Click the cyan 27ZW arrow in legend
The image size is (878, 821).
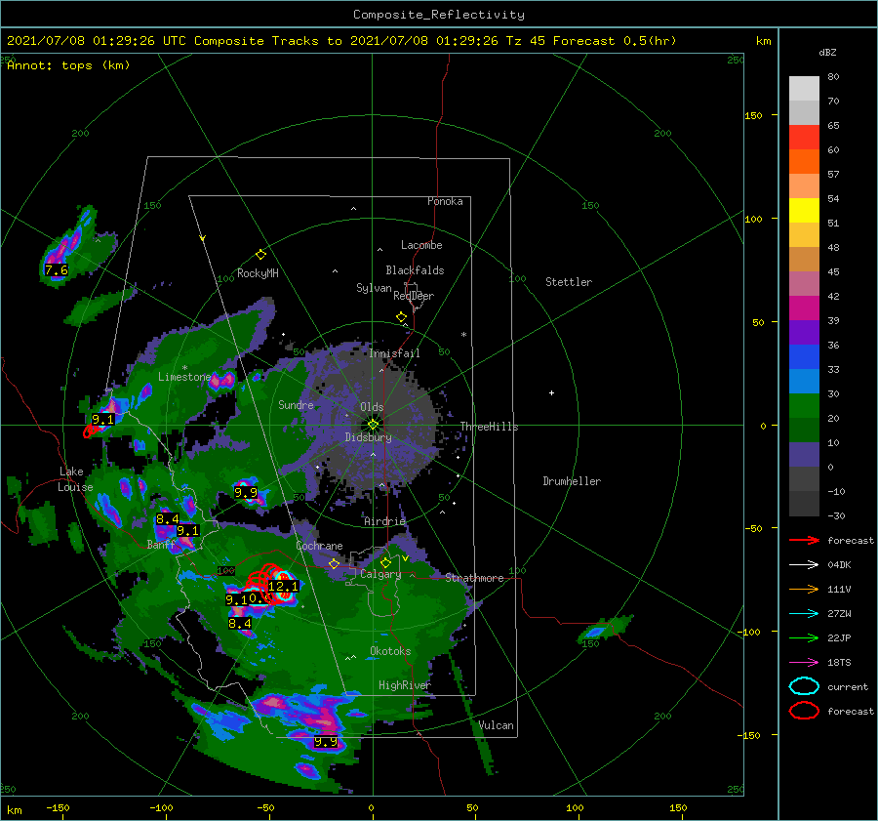(804, 614)
